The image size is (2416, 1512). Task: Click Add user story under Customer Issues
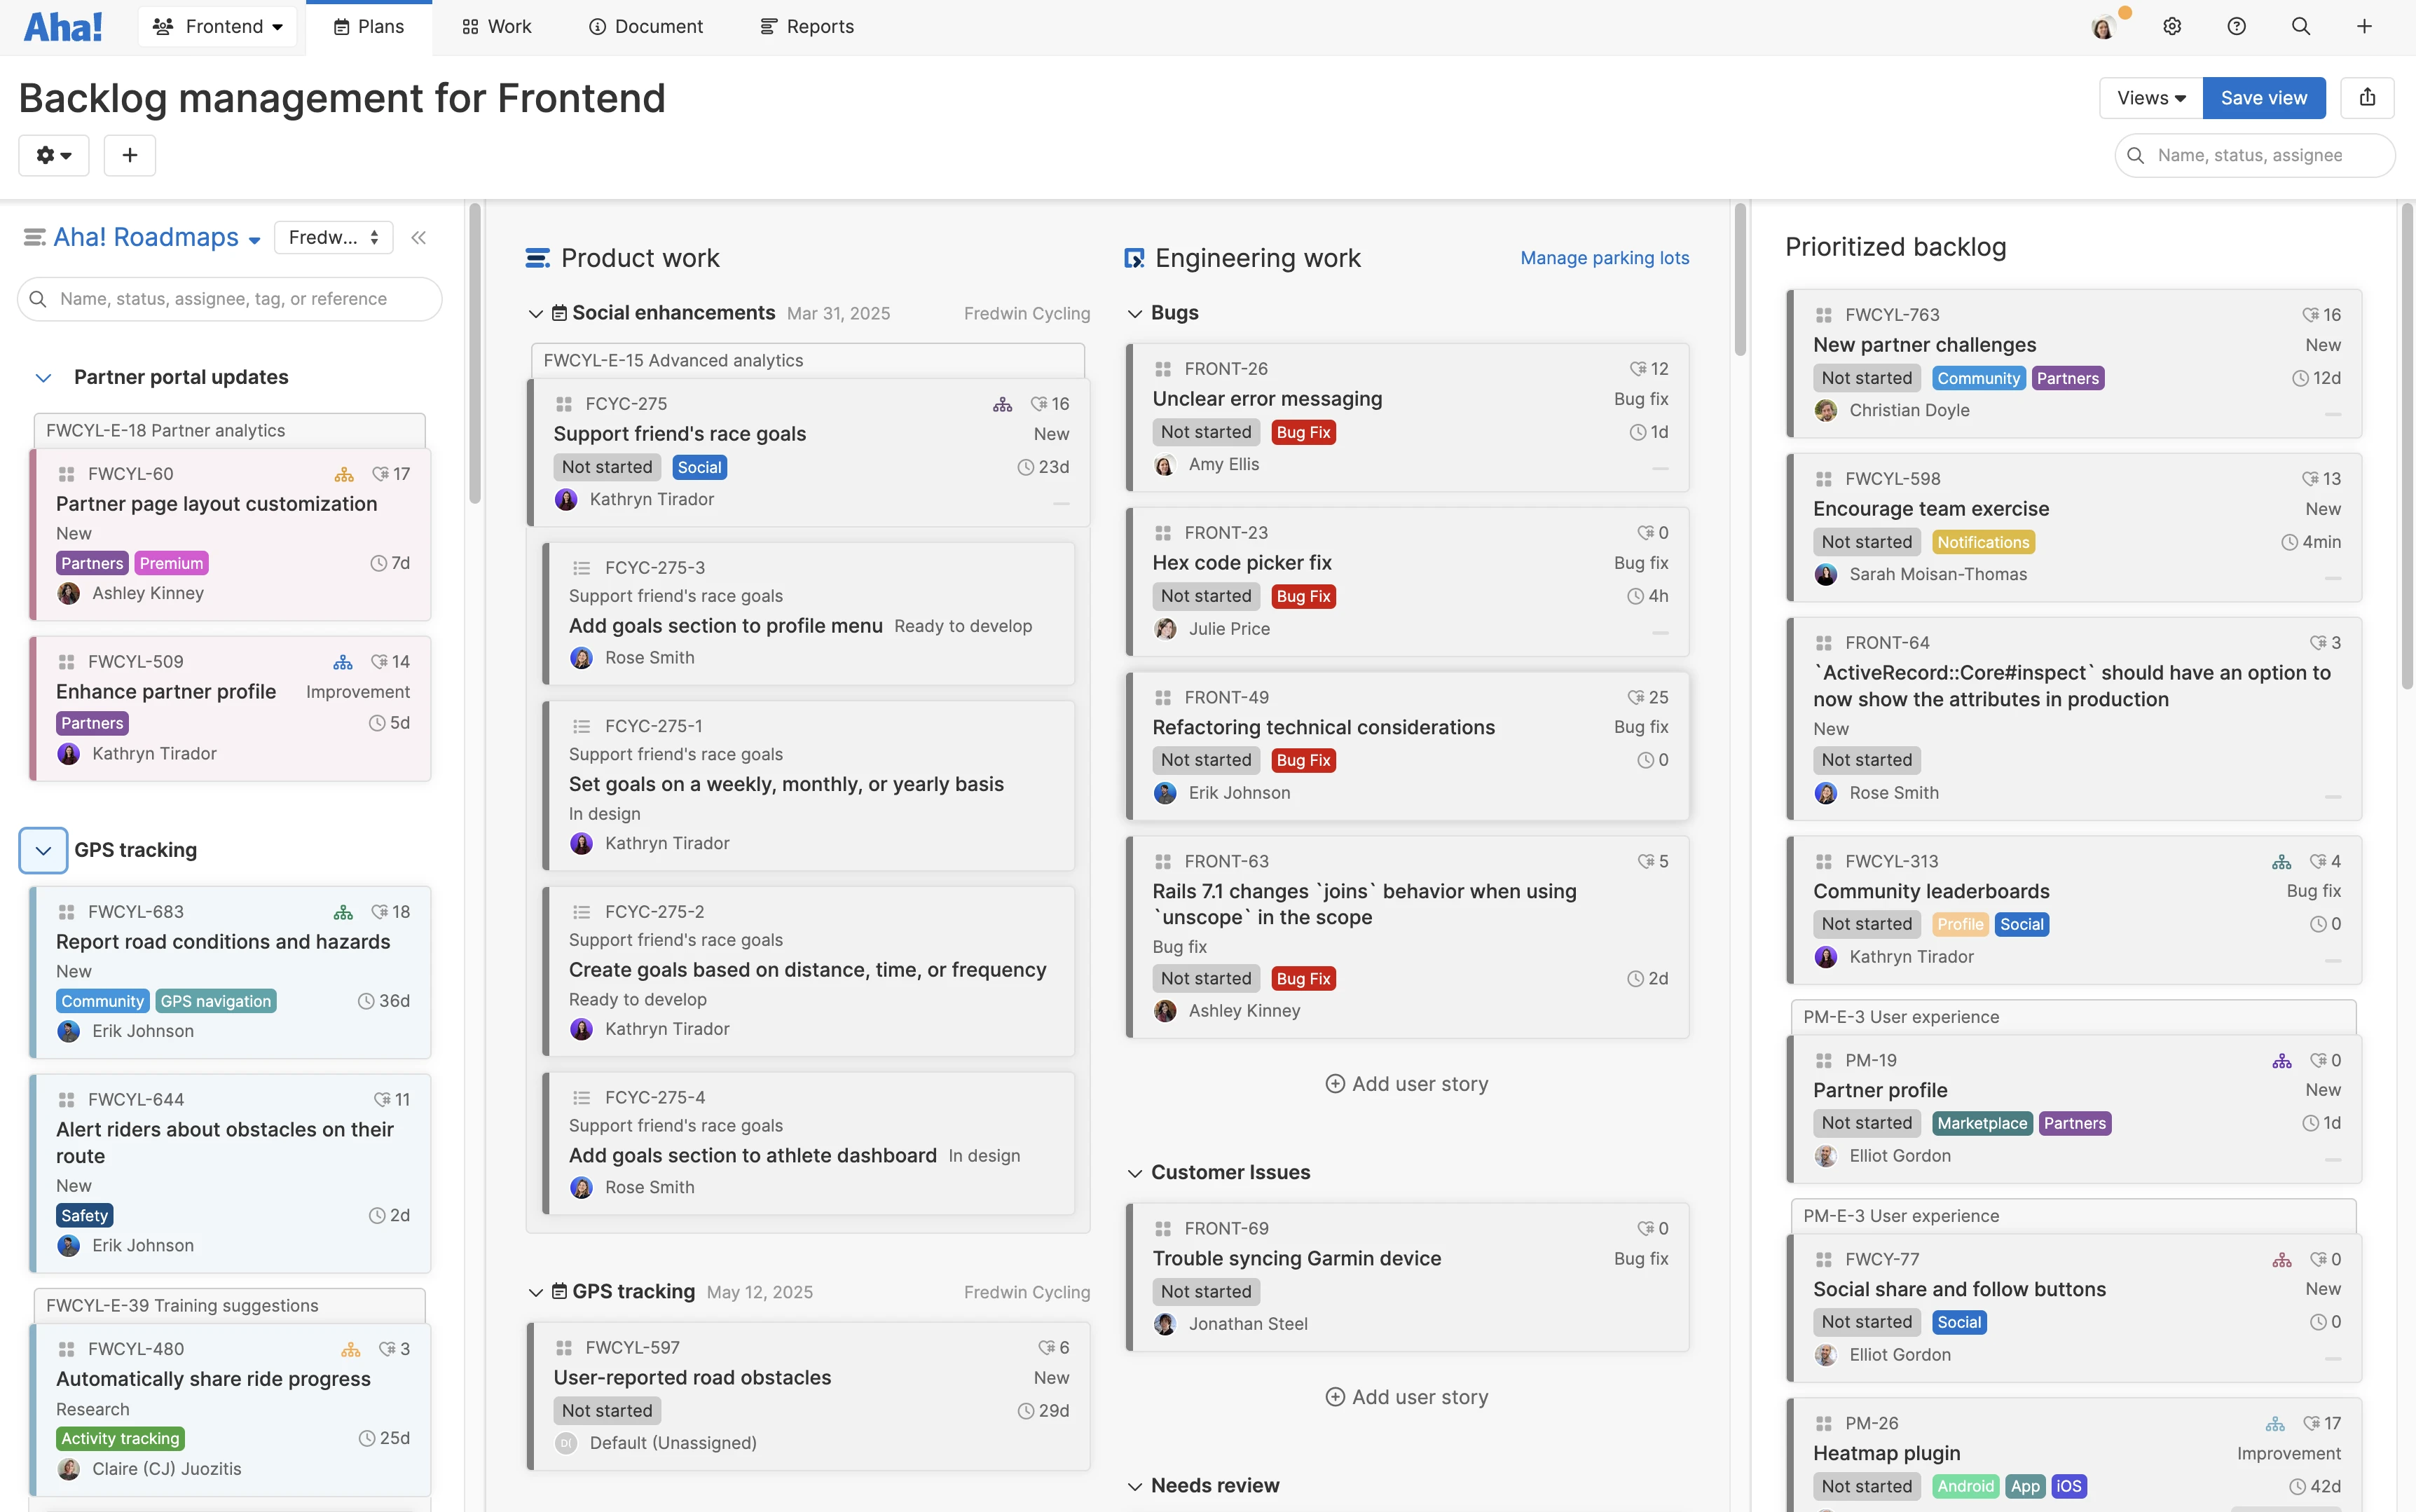[1406, 1396]
